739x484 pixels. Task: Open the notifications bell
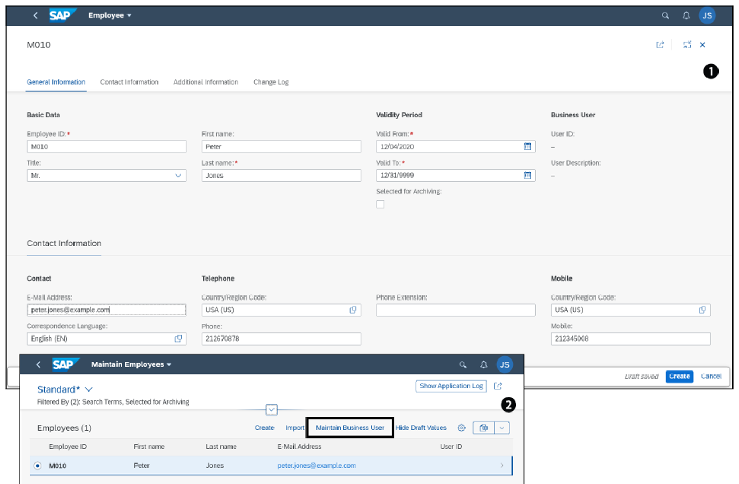click(685, 16)
